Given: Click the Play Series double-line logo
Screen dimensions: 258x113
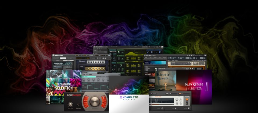Looking at the screenshot, I should (x=207, y=87).
